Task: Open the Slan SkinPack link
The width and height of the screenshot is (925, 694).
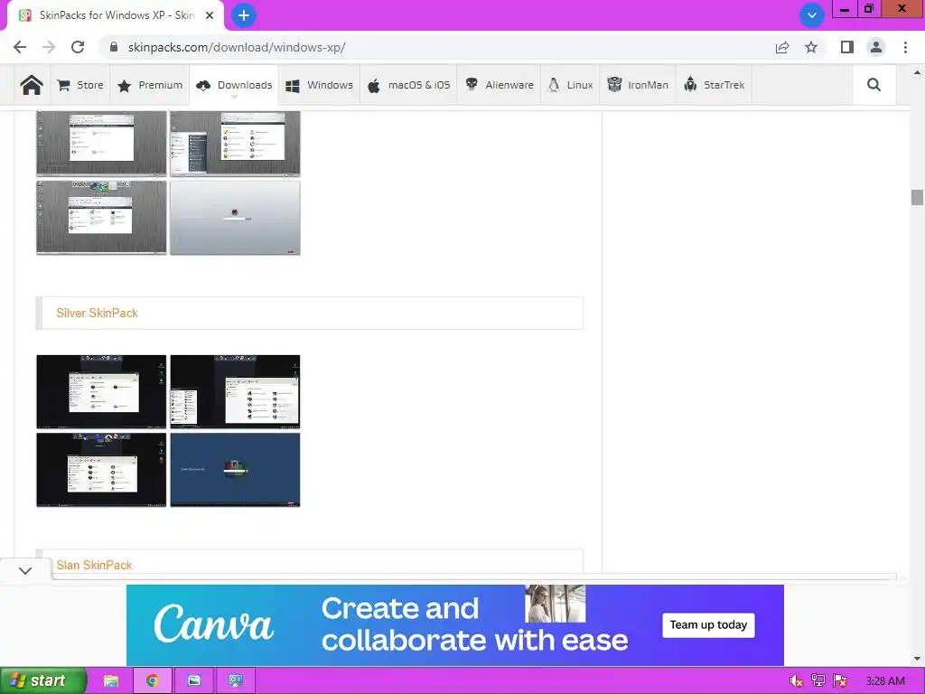Action: tap(94, 565)
